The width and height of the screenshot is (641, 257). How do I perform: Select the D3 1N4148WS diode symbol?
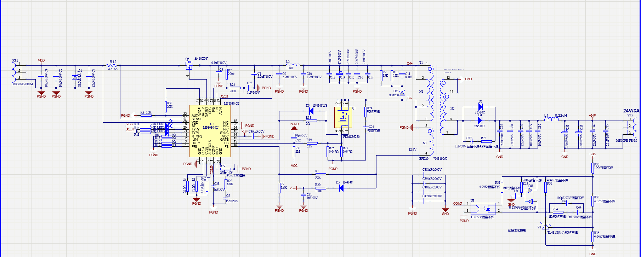(x=312, y=111)
